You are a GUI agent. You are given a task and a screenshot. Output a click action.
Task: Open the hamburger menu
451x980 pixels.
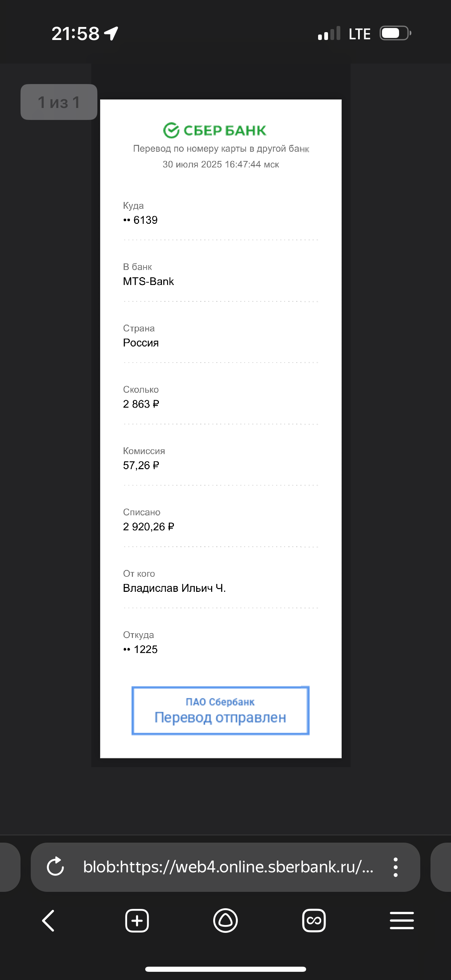click(402, 921)
